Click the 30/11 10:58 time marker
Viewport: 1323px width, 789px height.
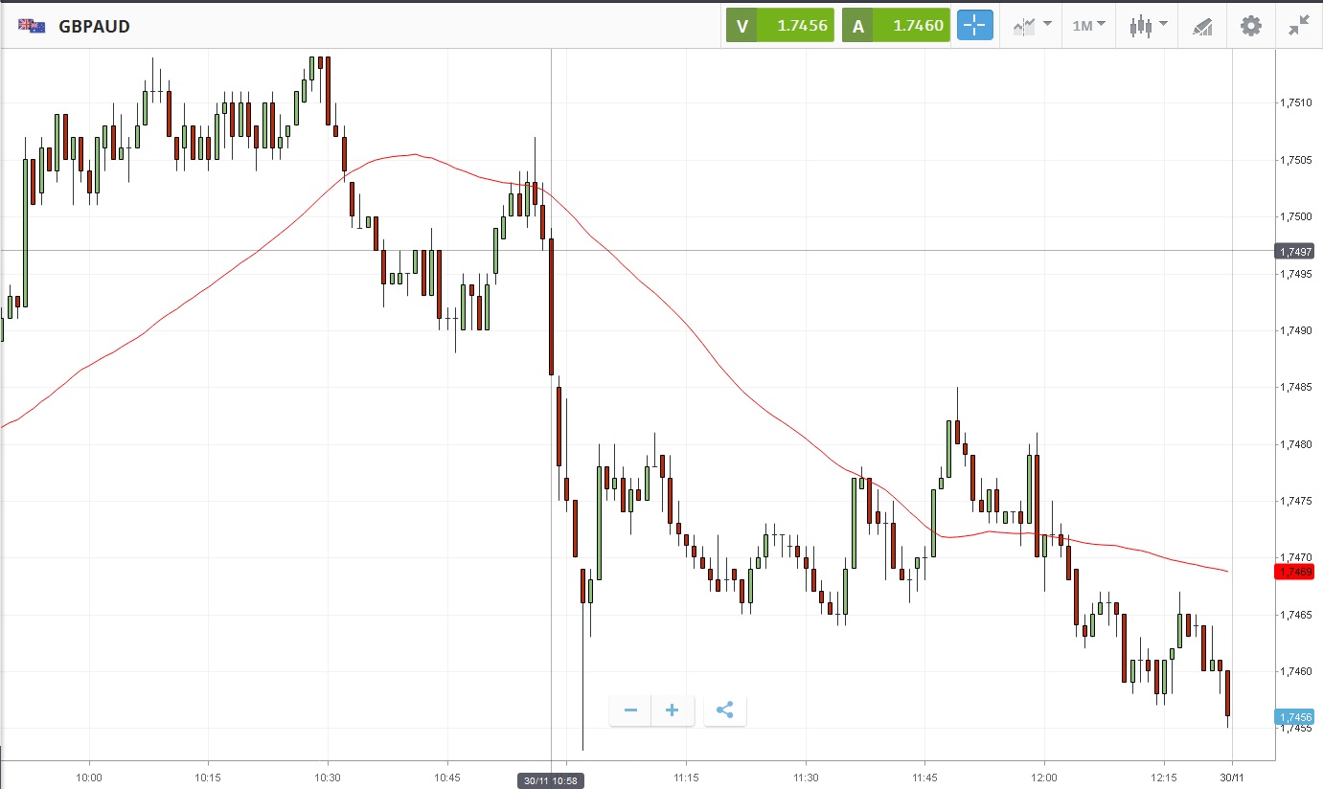pos(550,780)
